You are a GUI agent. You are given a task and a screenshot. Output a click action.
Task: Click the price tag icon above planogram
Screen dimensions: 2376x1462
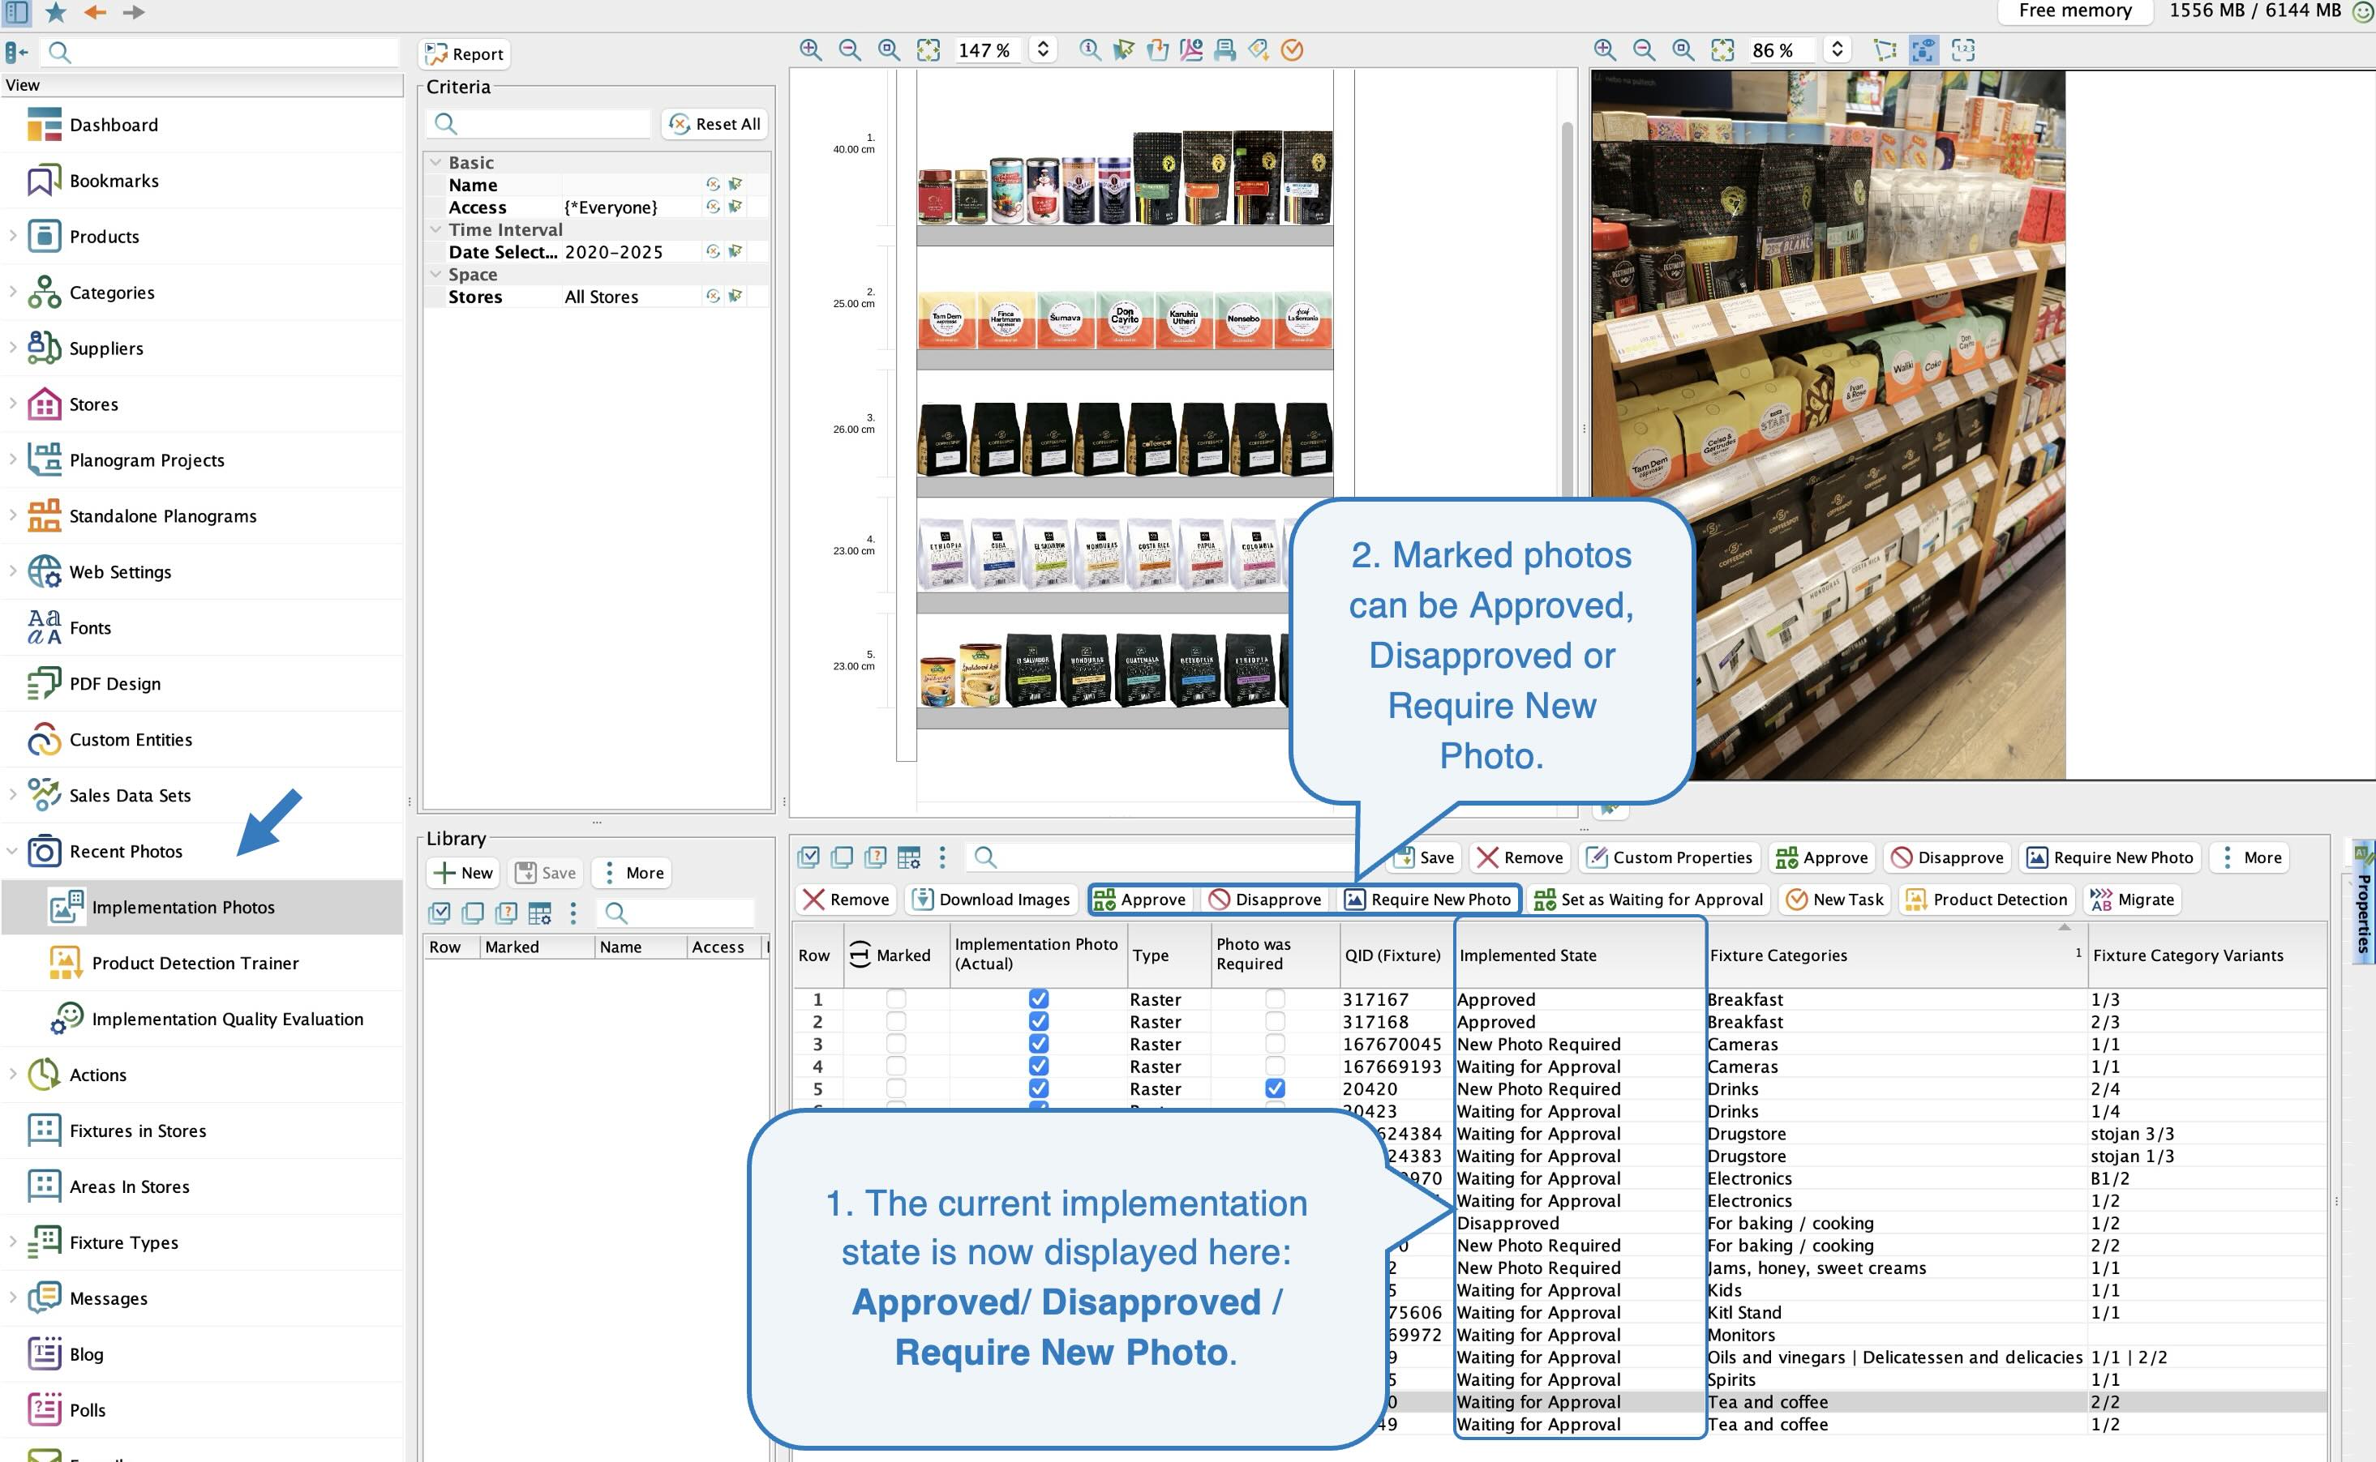(1259, 49)
